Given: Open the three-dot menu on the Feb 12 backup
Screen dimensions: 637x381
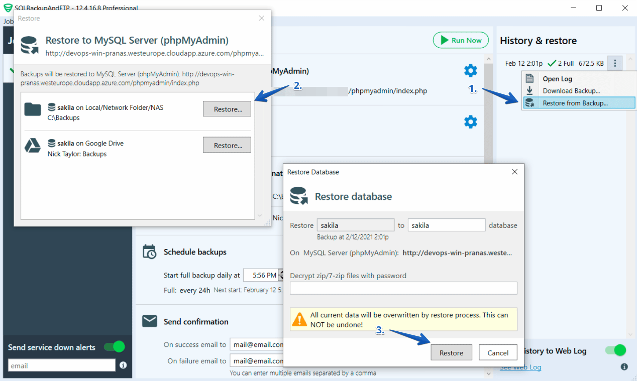Looking at the screenshot, I should 615,63.
